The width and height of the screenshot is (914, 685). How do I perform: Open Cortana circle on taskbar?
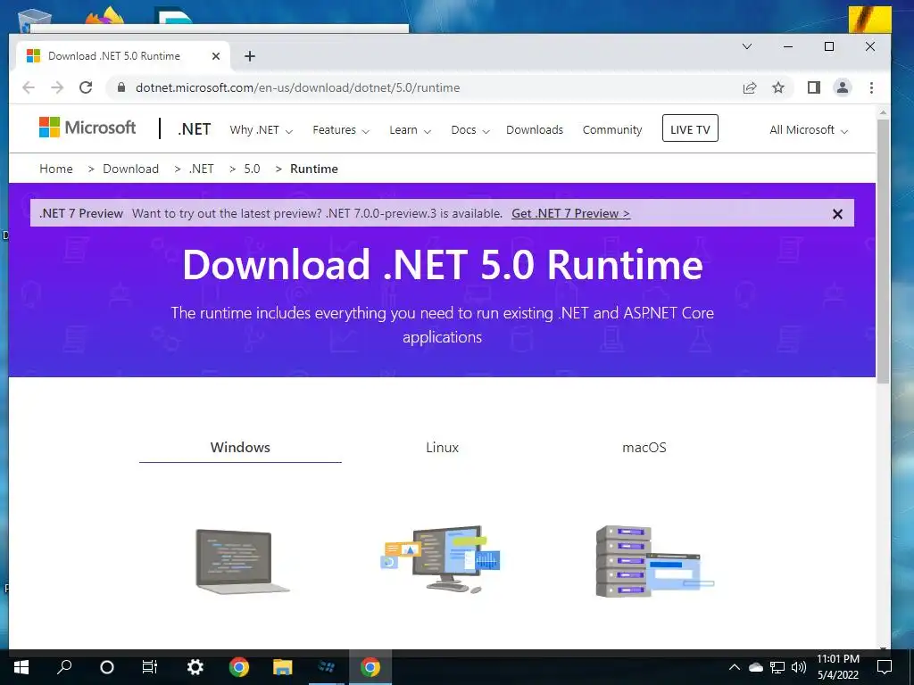tap(107, 667)
